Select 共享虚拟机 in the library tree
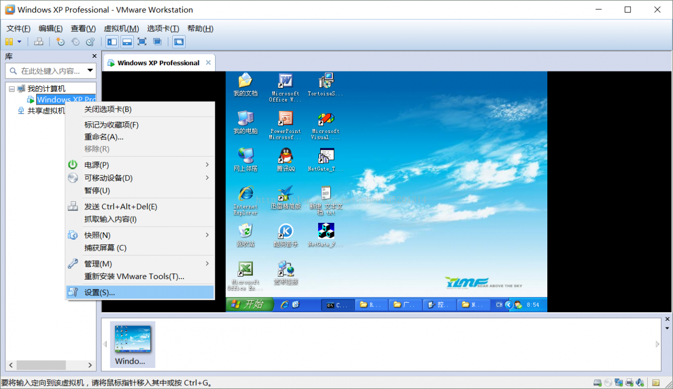The height and width of the screenshot is (389, 673). click(x=46, y=110)
